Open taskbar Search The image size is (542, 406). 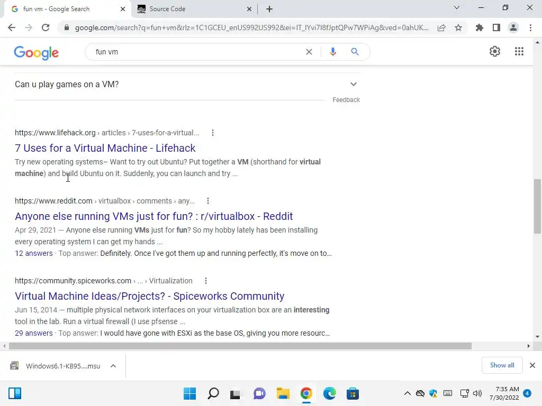point(213,393)
